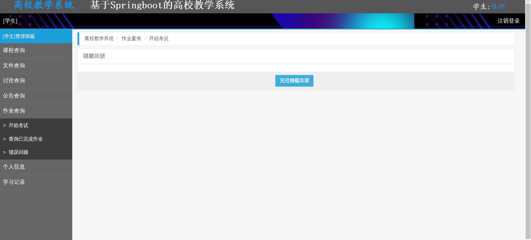Click the 基于Springboot的高校教学系统 title
531x240 pixels.
pos(162,5)
